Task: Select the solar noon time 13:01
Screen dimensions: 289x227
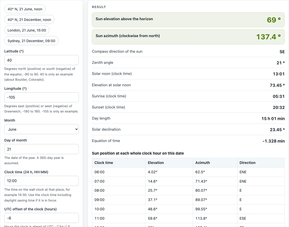Action: click(279, 74)
